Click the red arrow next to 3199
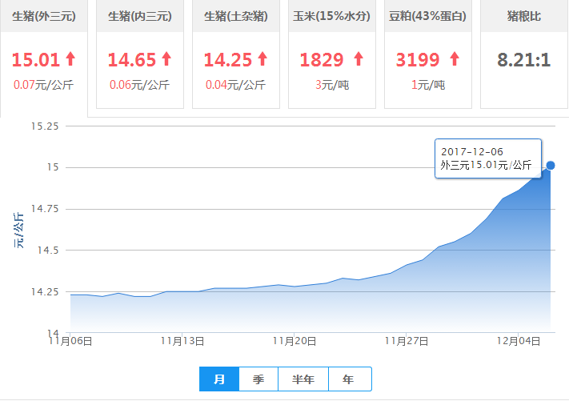 pos(455,58)
